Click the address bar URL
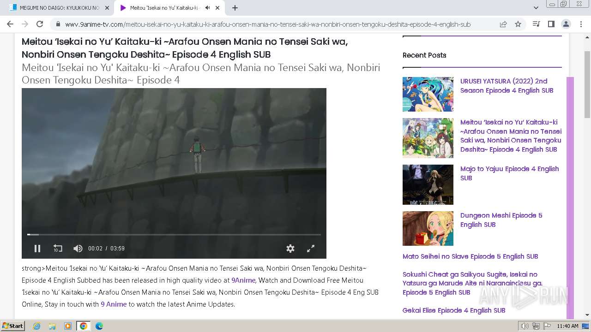 click(x=268, y=24)
